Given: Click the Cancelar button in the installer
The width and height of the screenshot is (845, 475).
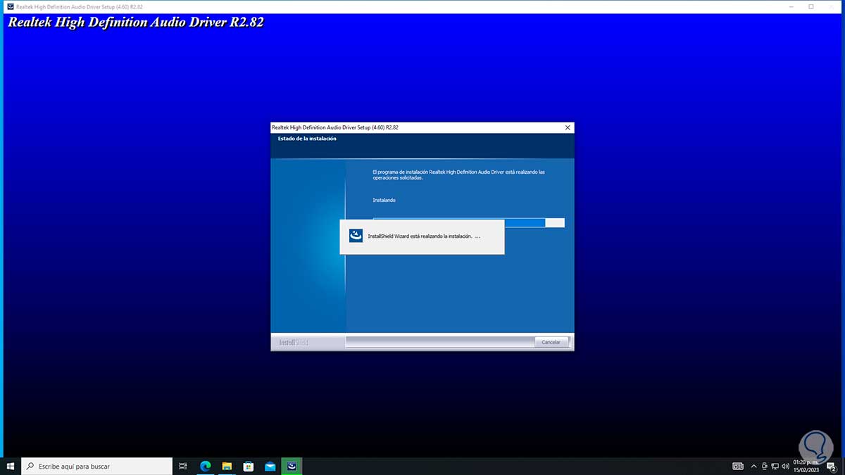Looking at the screenshot, I should (551, 342).
